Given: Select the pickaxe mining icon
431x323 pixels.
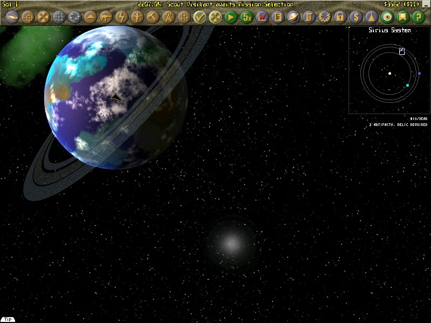Looking at the screenshot, I should coord(154,17).
